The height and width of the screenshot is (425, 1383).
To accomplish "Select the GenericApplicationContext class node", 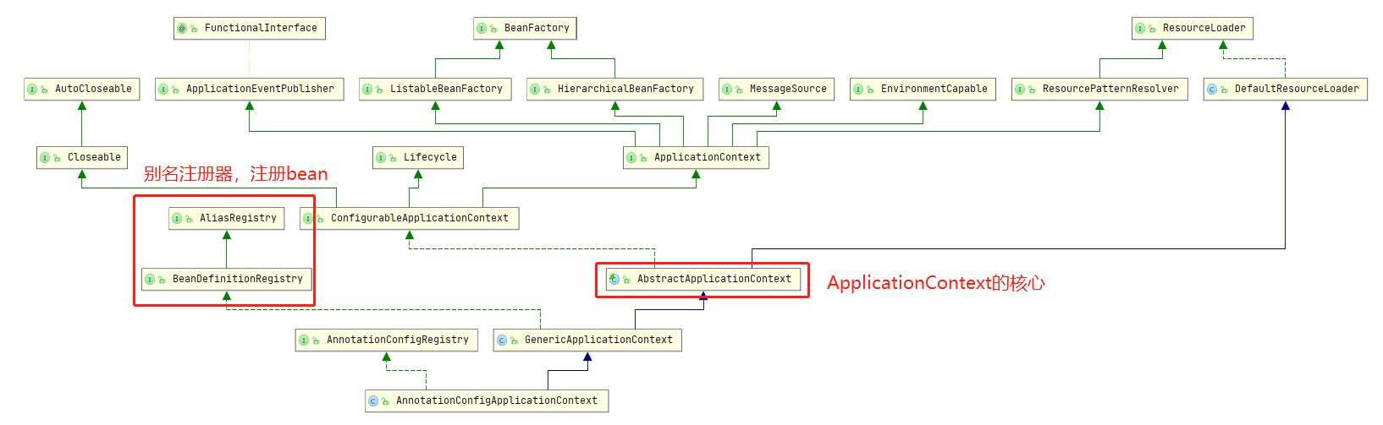I will [587, 340].
